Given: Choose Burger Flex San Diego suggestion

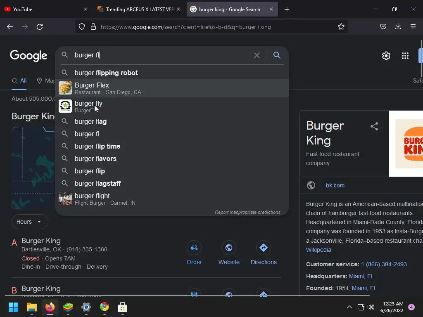Looking at the screenshot, I should tap(172, 88).
